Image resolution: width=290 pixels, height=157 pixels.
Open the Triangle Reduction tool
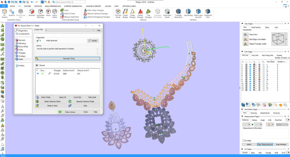click(x=178, y=13)
